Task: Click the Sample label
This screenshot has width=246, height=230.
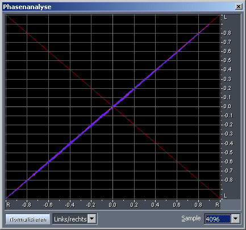Action: (x=191, y=219)
